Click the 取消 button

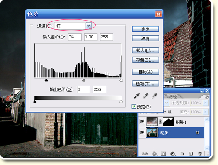(145, 38)
